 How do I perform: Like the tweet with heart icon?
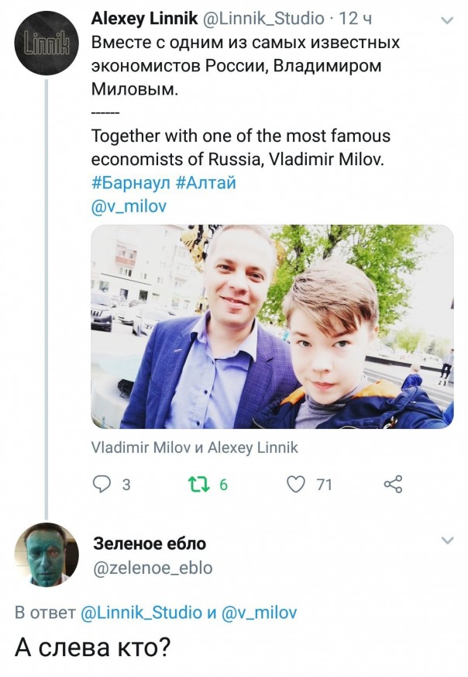pyautogui.click(x=295, y=485)
